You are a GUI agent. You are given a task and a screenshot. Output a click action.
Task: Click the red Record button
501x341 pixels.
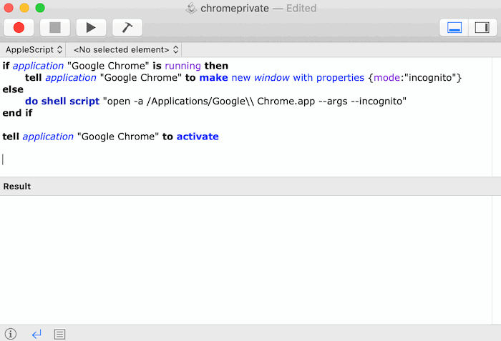click(x=19, y=28)
